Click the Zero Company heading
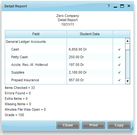The image size is (137, 135). [x=68, y=16]
